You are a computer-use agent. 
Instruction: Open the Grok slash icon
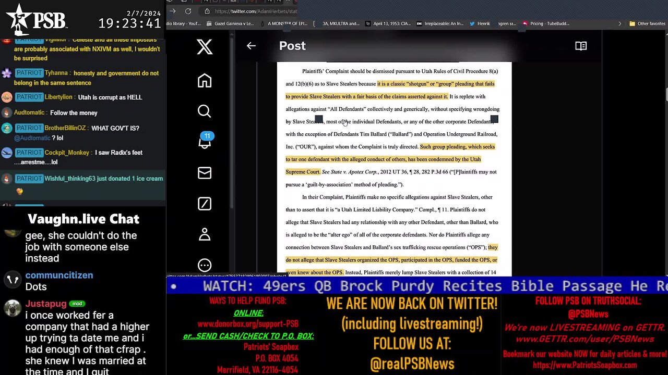pos(205,204)
